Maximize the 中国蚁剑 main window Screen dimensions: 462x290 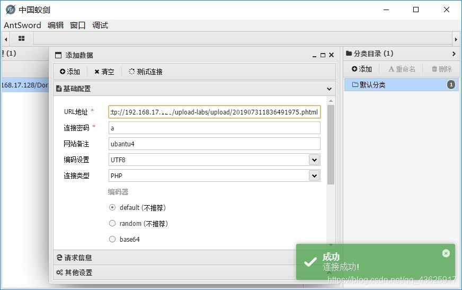[x=416, y=10]
